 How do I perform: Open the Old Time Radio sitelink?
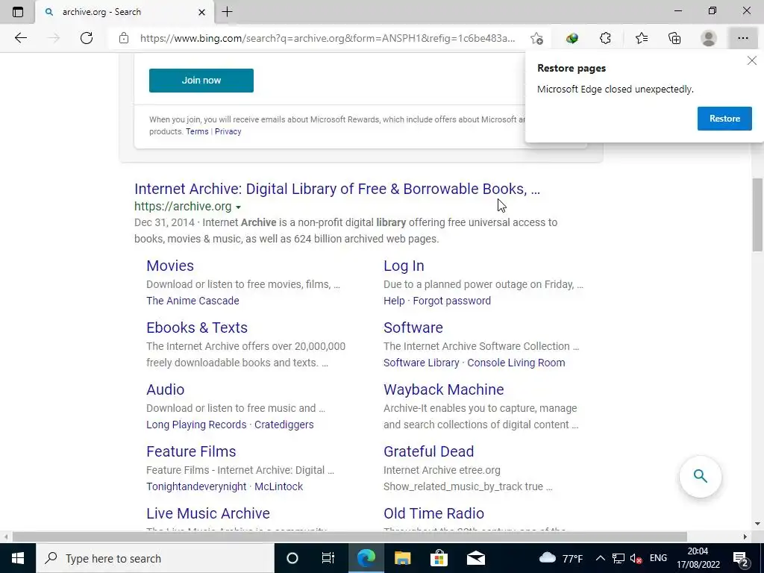pyautogui.click(x=433, y=513)
